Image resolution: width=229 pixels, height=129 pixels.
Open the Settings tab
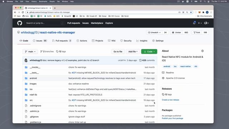pyautogui.click(x=158, y=40)
